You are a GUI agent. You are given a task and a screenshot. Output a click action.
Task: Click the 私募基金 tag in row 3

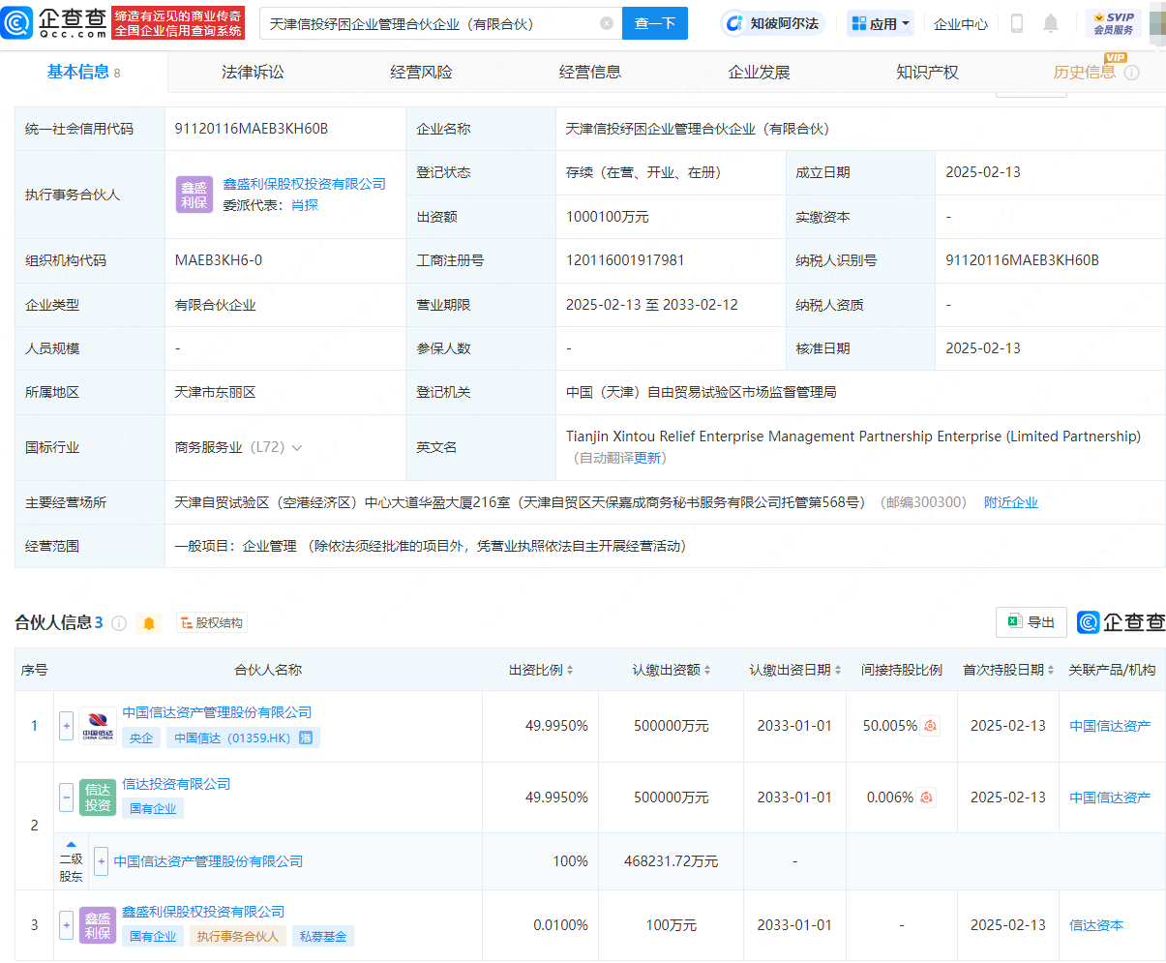(323, 936)
